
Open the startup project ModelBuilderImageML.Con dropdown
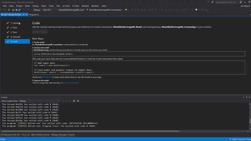72,10
